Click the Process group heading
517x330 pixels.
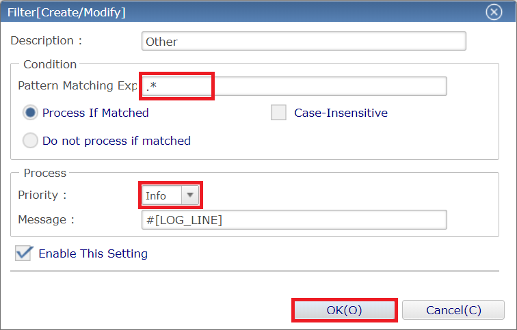tap(45, 173)
